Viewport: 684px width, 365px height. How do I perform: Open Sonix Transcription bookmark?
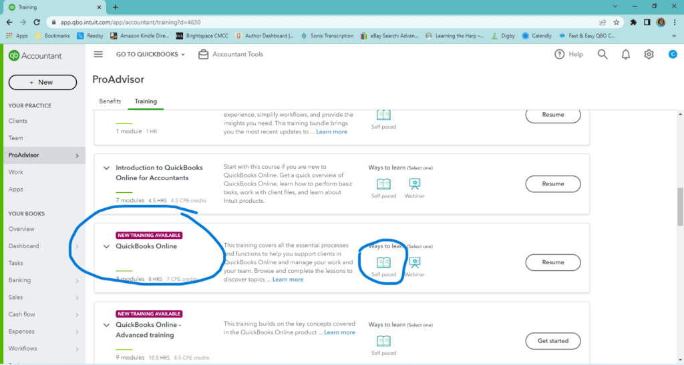coord(327,36)
